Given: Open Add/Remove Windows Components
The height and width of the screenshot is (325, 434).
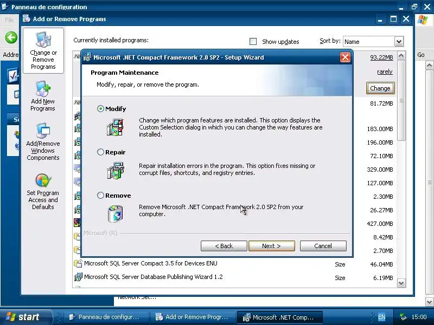Looking at the screenshot, I should point(43,141).
